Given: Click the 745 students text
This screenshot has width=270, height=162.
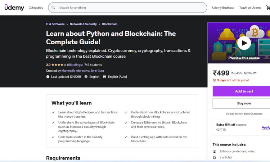Looking at the screenshot, I should click(93, 65).
